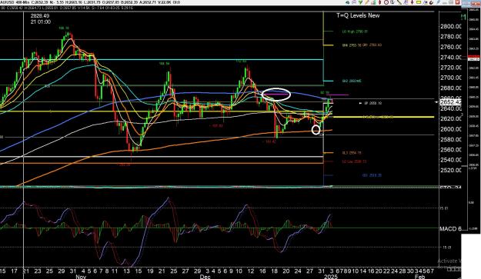Click the green checkmark toolbar icon
Image resolution: width=481 pixels, height=279 pixels.
360,2
